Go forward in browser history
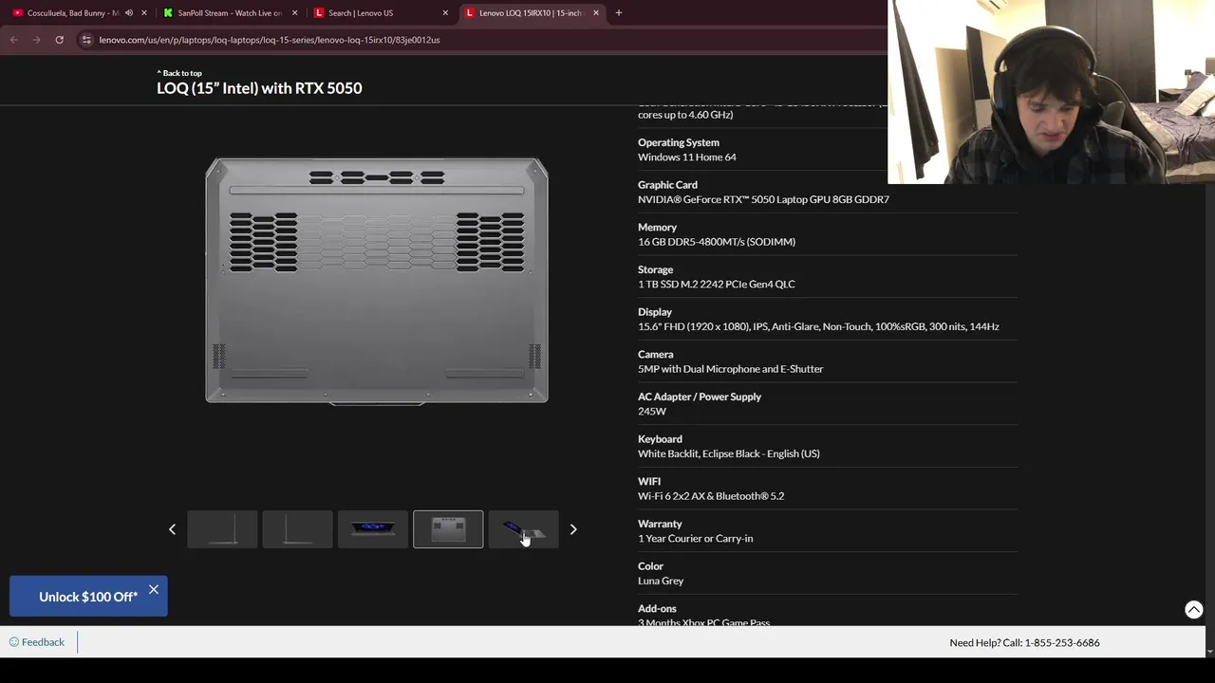This screenshot has height=683, width=1215. pyautogui.click(x=36, y=40)
